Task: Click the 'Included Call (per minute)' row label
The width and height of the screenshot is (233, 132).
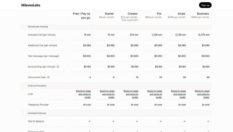Action: 42,35
